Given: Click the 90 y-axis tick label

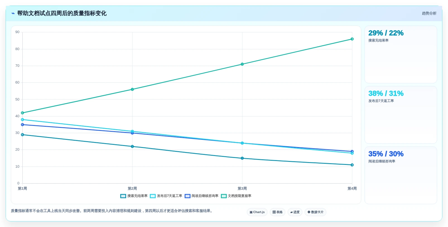Looking at the screenshot, I should 17,32.
